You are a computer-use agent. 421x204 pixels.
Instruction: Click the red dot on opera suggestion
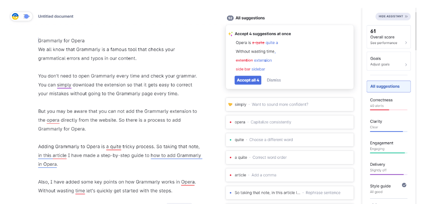(x=230, y=122)
